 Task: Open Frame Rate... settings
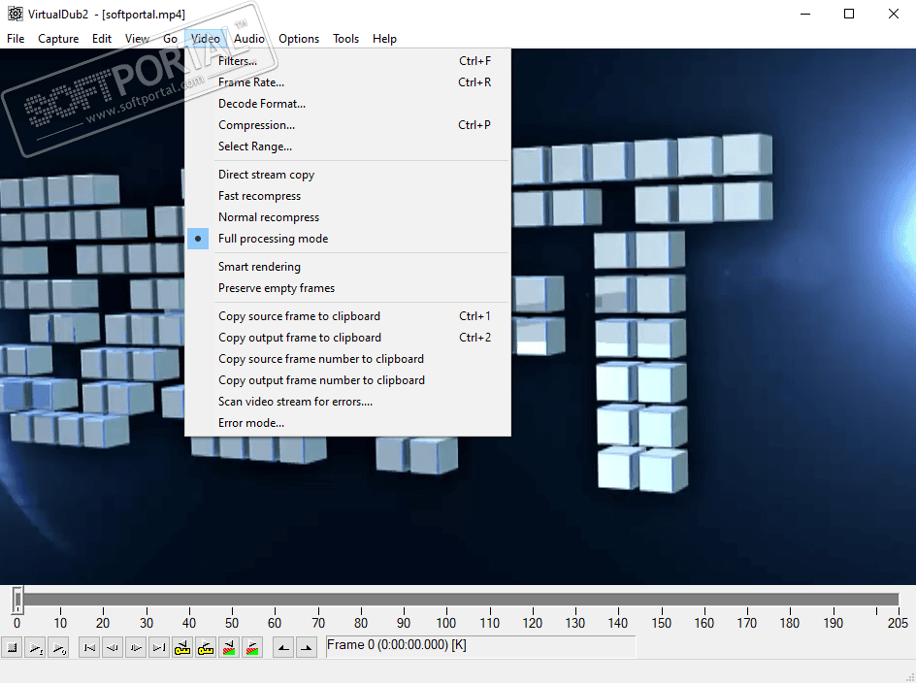tap(347, 82)
